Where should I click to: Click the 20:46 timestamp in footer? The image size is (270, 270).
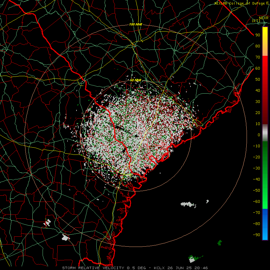(201, 268)
